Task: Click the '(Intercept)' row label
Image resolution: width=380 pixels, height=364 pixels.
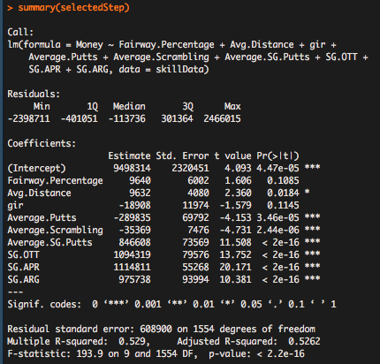Action: [x=36, y=168]
